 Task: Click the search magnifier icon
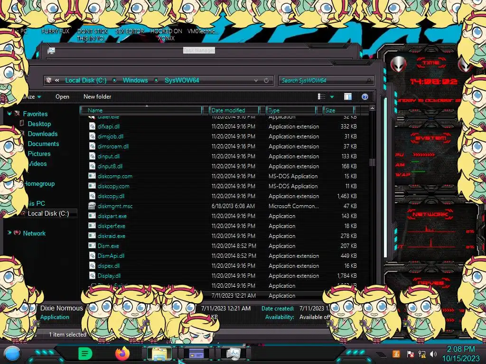click(368, 81)
